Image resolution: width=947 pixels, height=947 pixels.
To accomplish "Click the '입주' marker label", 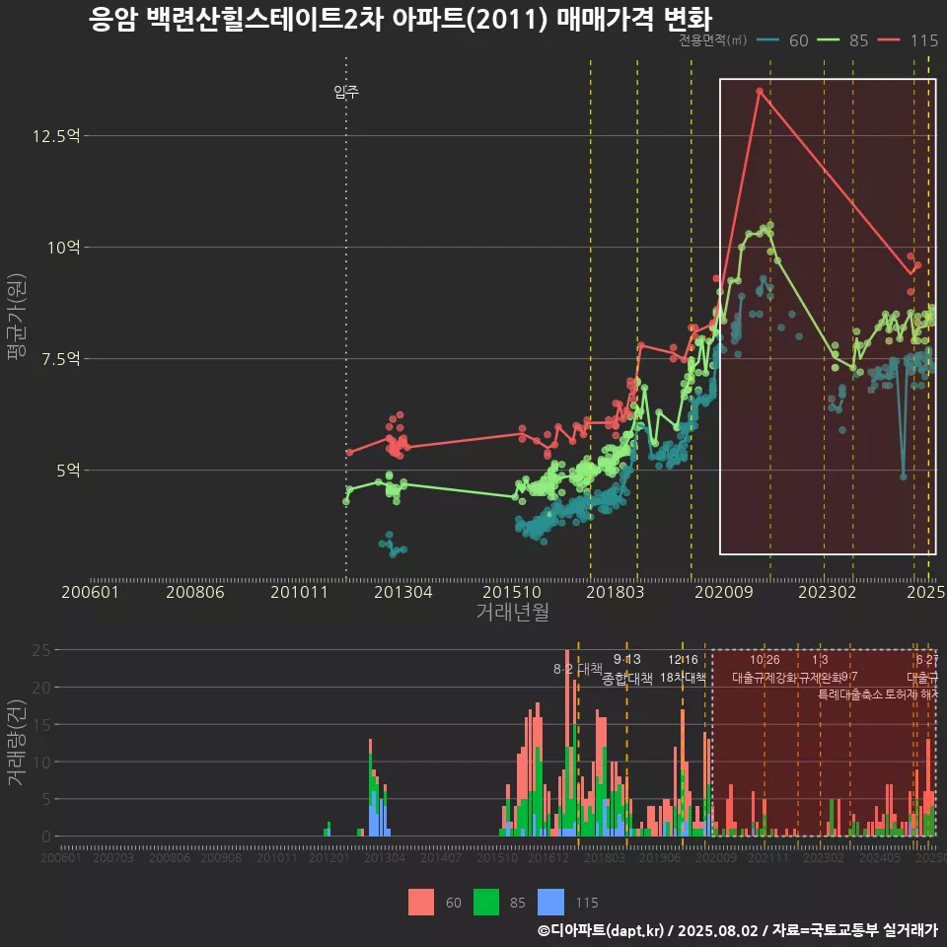I will [x=346, y=92].
